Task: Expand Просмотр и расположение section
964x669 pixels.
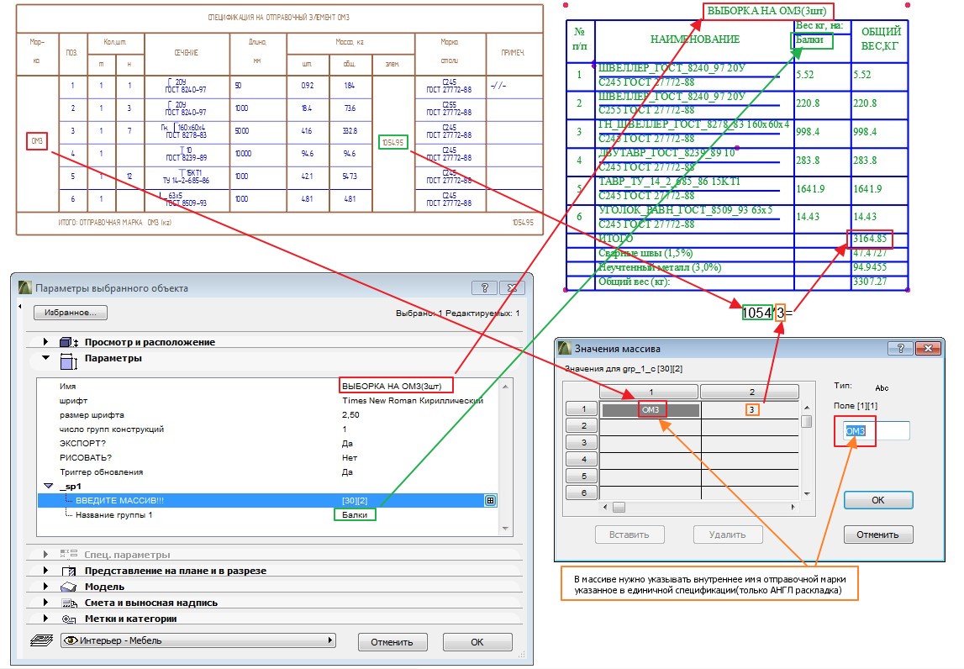Action: coord(45,341)
